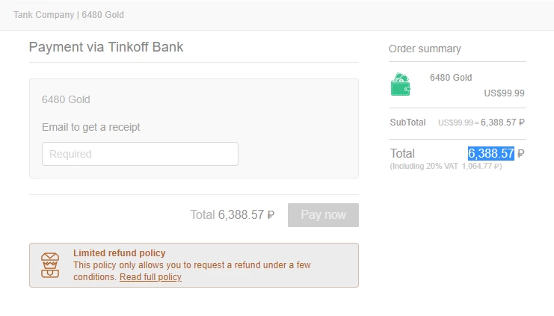Viewport: 554px width, 316px height.
Task: Click the Including 20% VAT note
Action: click(x=446, y=166)
